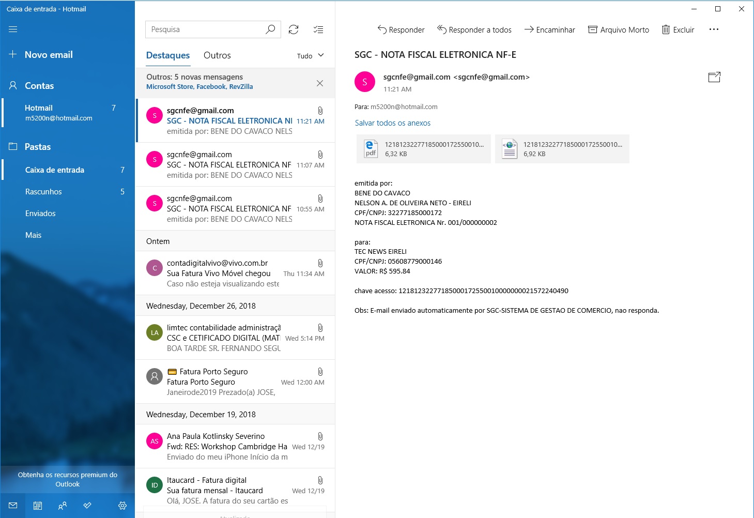Image resolution: width=754 pixels, height=518 pixels.
Task: Click the AS avatar of Ana Paula email
Action: click(155, 441)
